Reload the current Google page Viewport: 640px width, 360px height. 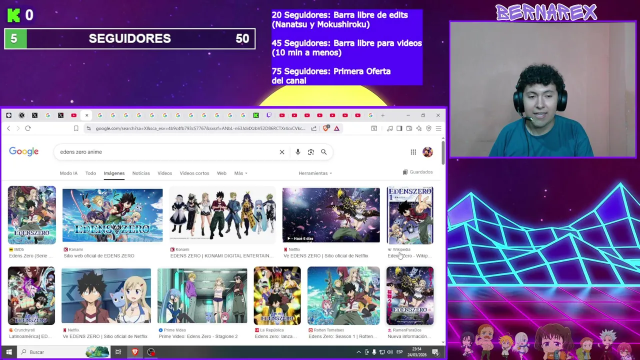click(28, 128)
